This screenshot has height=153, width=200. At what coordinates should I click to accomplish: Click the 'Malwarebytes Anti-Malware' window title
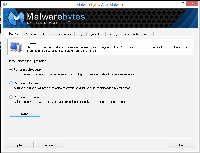[100, 5]
